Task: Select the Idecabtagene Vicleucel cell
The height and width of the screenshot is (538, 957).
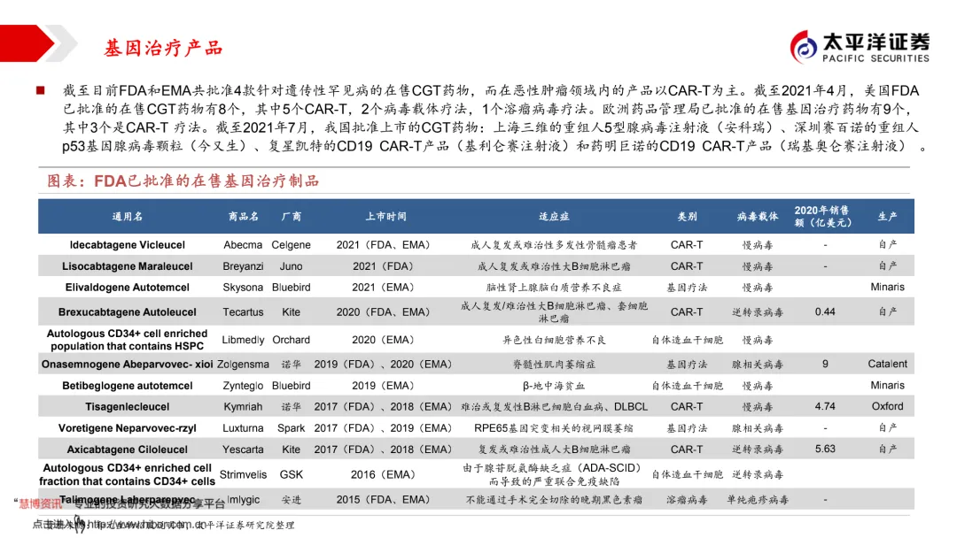Action: (127, 245)
